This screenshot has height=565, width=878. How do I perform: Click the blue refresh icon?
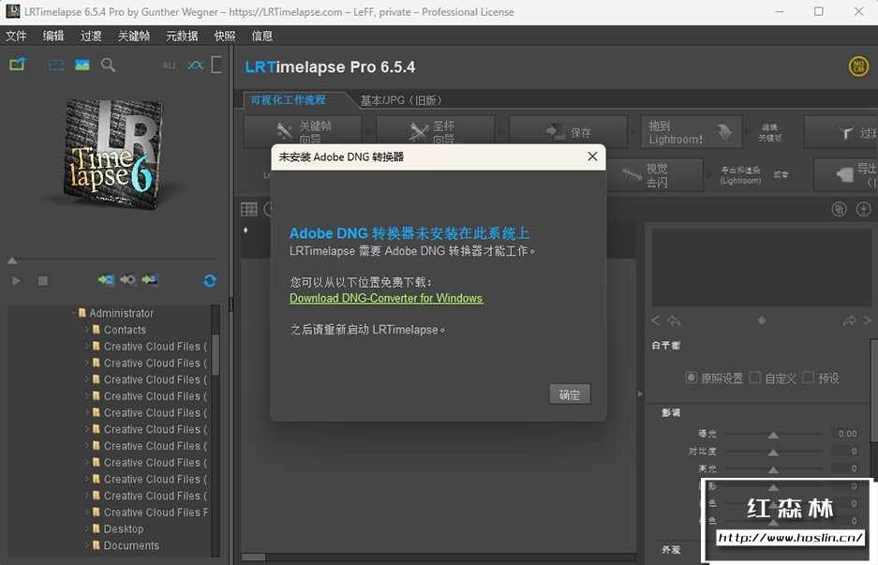click(x=210, y=280)
